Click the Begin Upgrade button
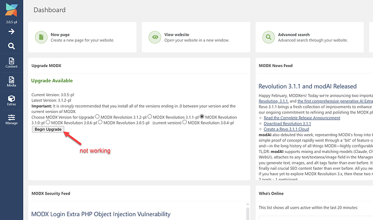 (x=48, y=129)
